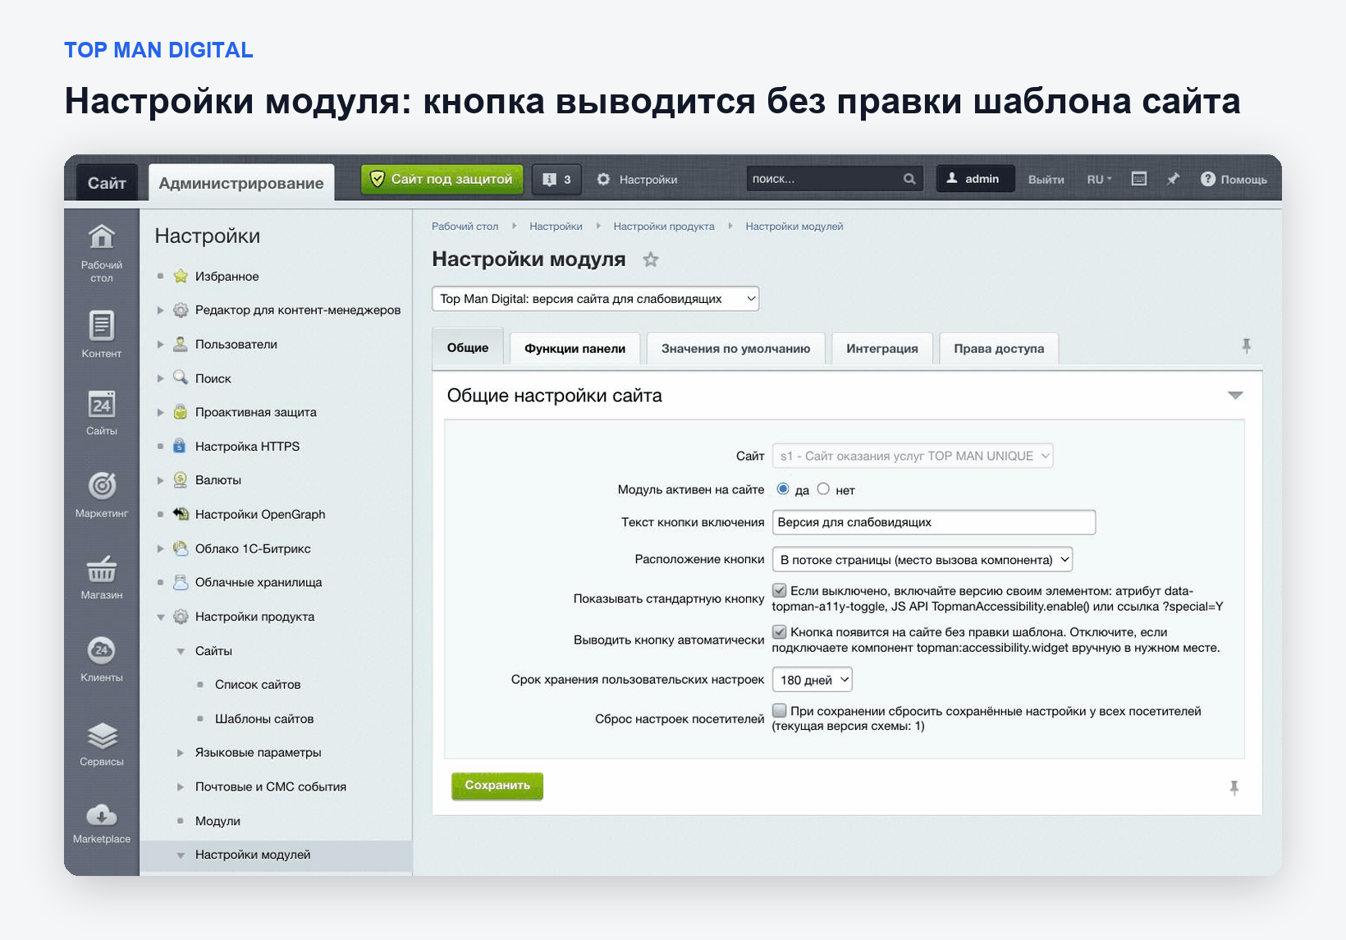This screenshot has height=940, width=1346.
Task: Click the Выйти logout link
Action: 1046,179
